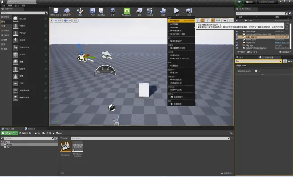
Task: Hide the SkyLight actor via eye icon
Action: coord(237,45)
